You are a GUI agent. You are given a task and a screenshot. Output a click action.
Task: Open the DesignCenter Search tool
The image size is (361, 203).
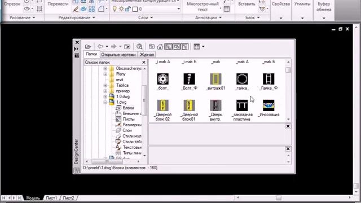(x=139, y=46)
